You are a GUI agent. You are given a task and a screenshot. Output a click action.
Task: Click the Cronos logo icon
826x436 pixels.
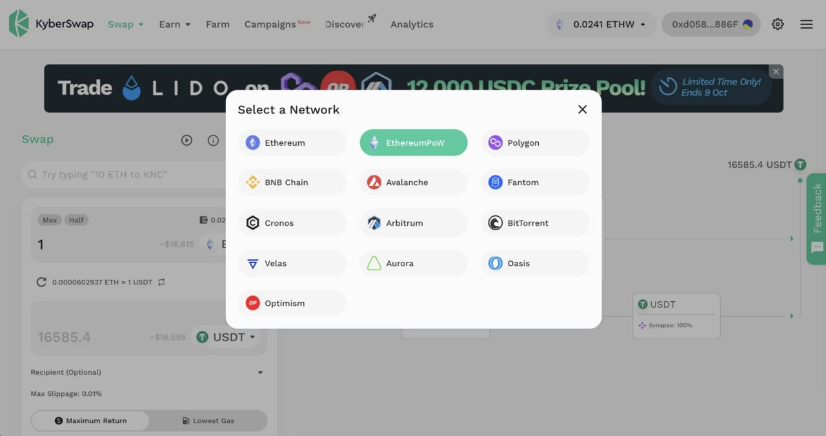[x=253, y=223]
